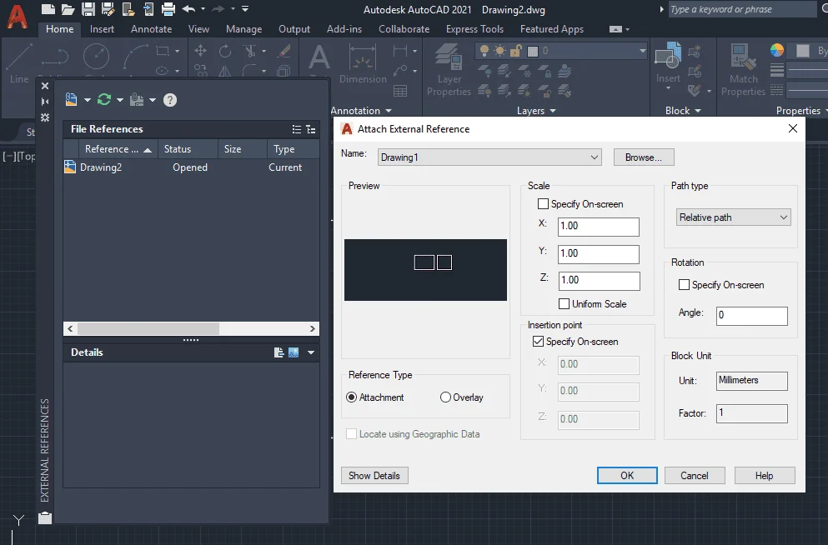Click OK in Attach External Reference
The width and height of the screenshot is (828, 545).
[x=627, y=475]
